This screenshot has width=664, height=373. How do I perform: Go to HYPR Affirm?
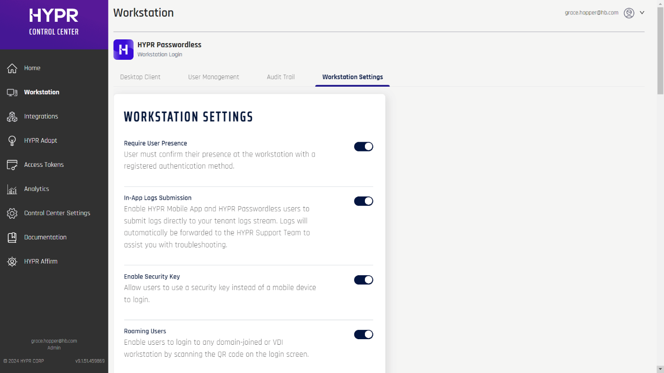coord(41,261)
